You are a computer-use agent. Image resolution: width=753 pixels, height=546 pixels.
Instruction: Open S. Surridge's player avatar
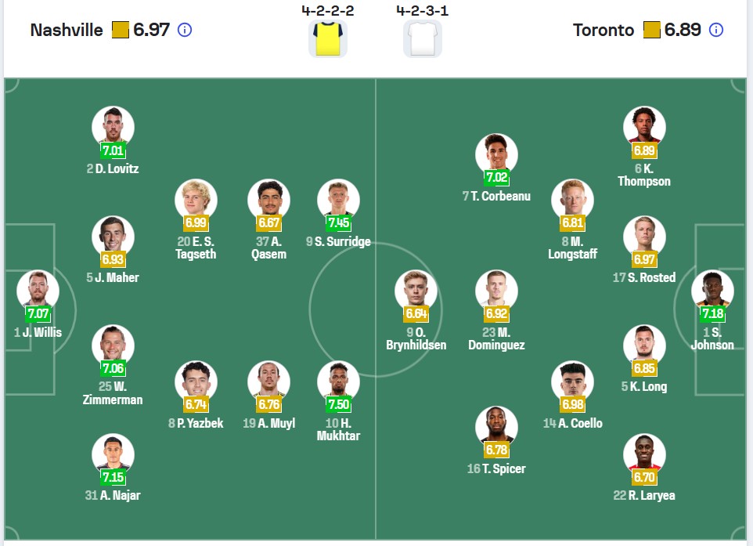pyautogui.click(x=339, y=201)
